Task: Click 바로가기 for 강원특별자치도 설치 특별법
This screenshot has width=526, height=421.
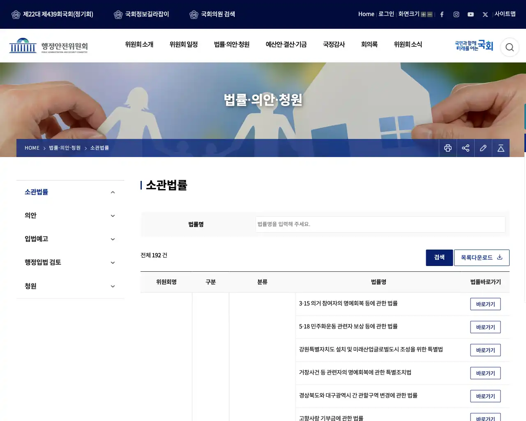Action: tap(485, 350)
